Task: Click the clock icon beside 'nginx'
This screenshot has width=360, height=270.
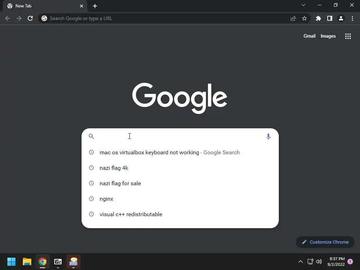Action: [91, 199]
